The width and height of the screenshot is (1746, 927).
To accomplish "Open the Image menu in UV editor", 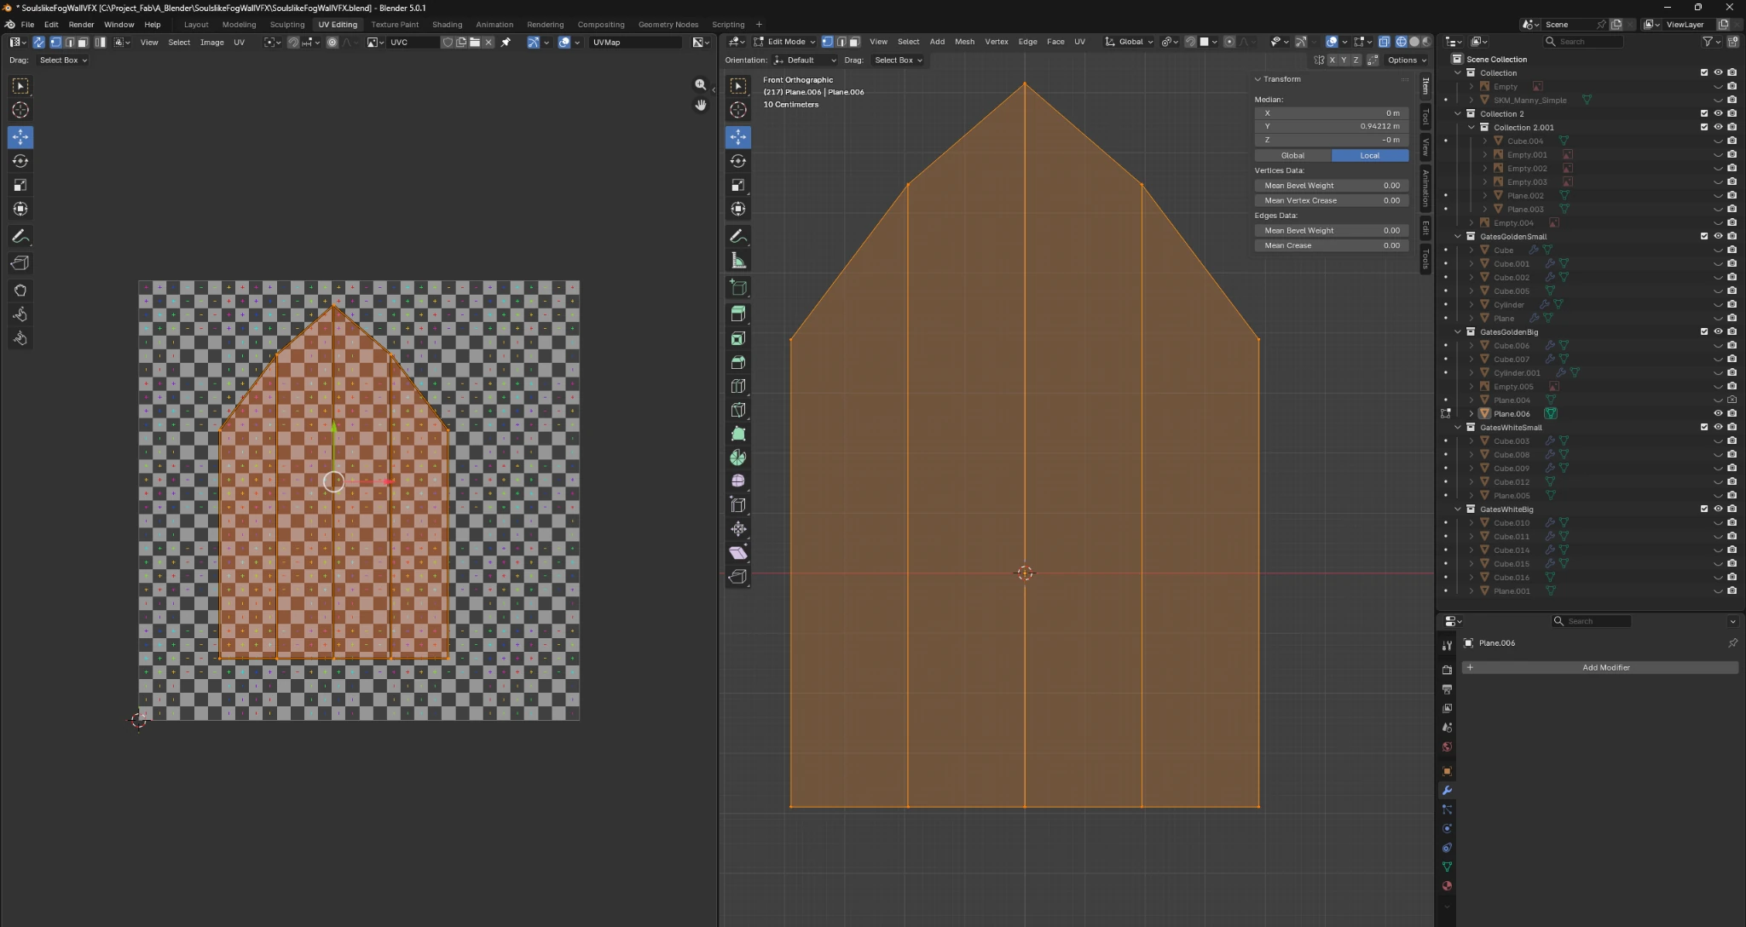I will [211, 43].
